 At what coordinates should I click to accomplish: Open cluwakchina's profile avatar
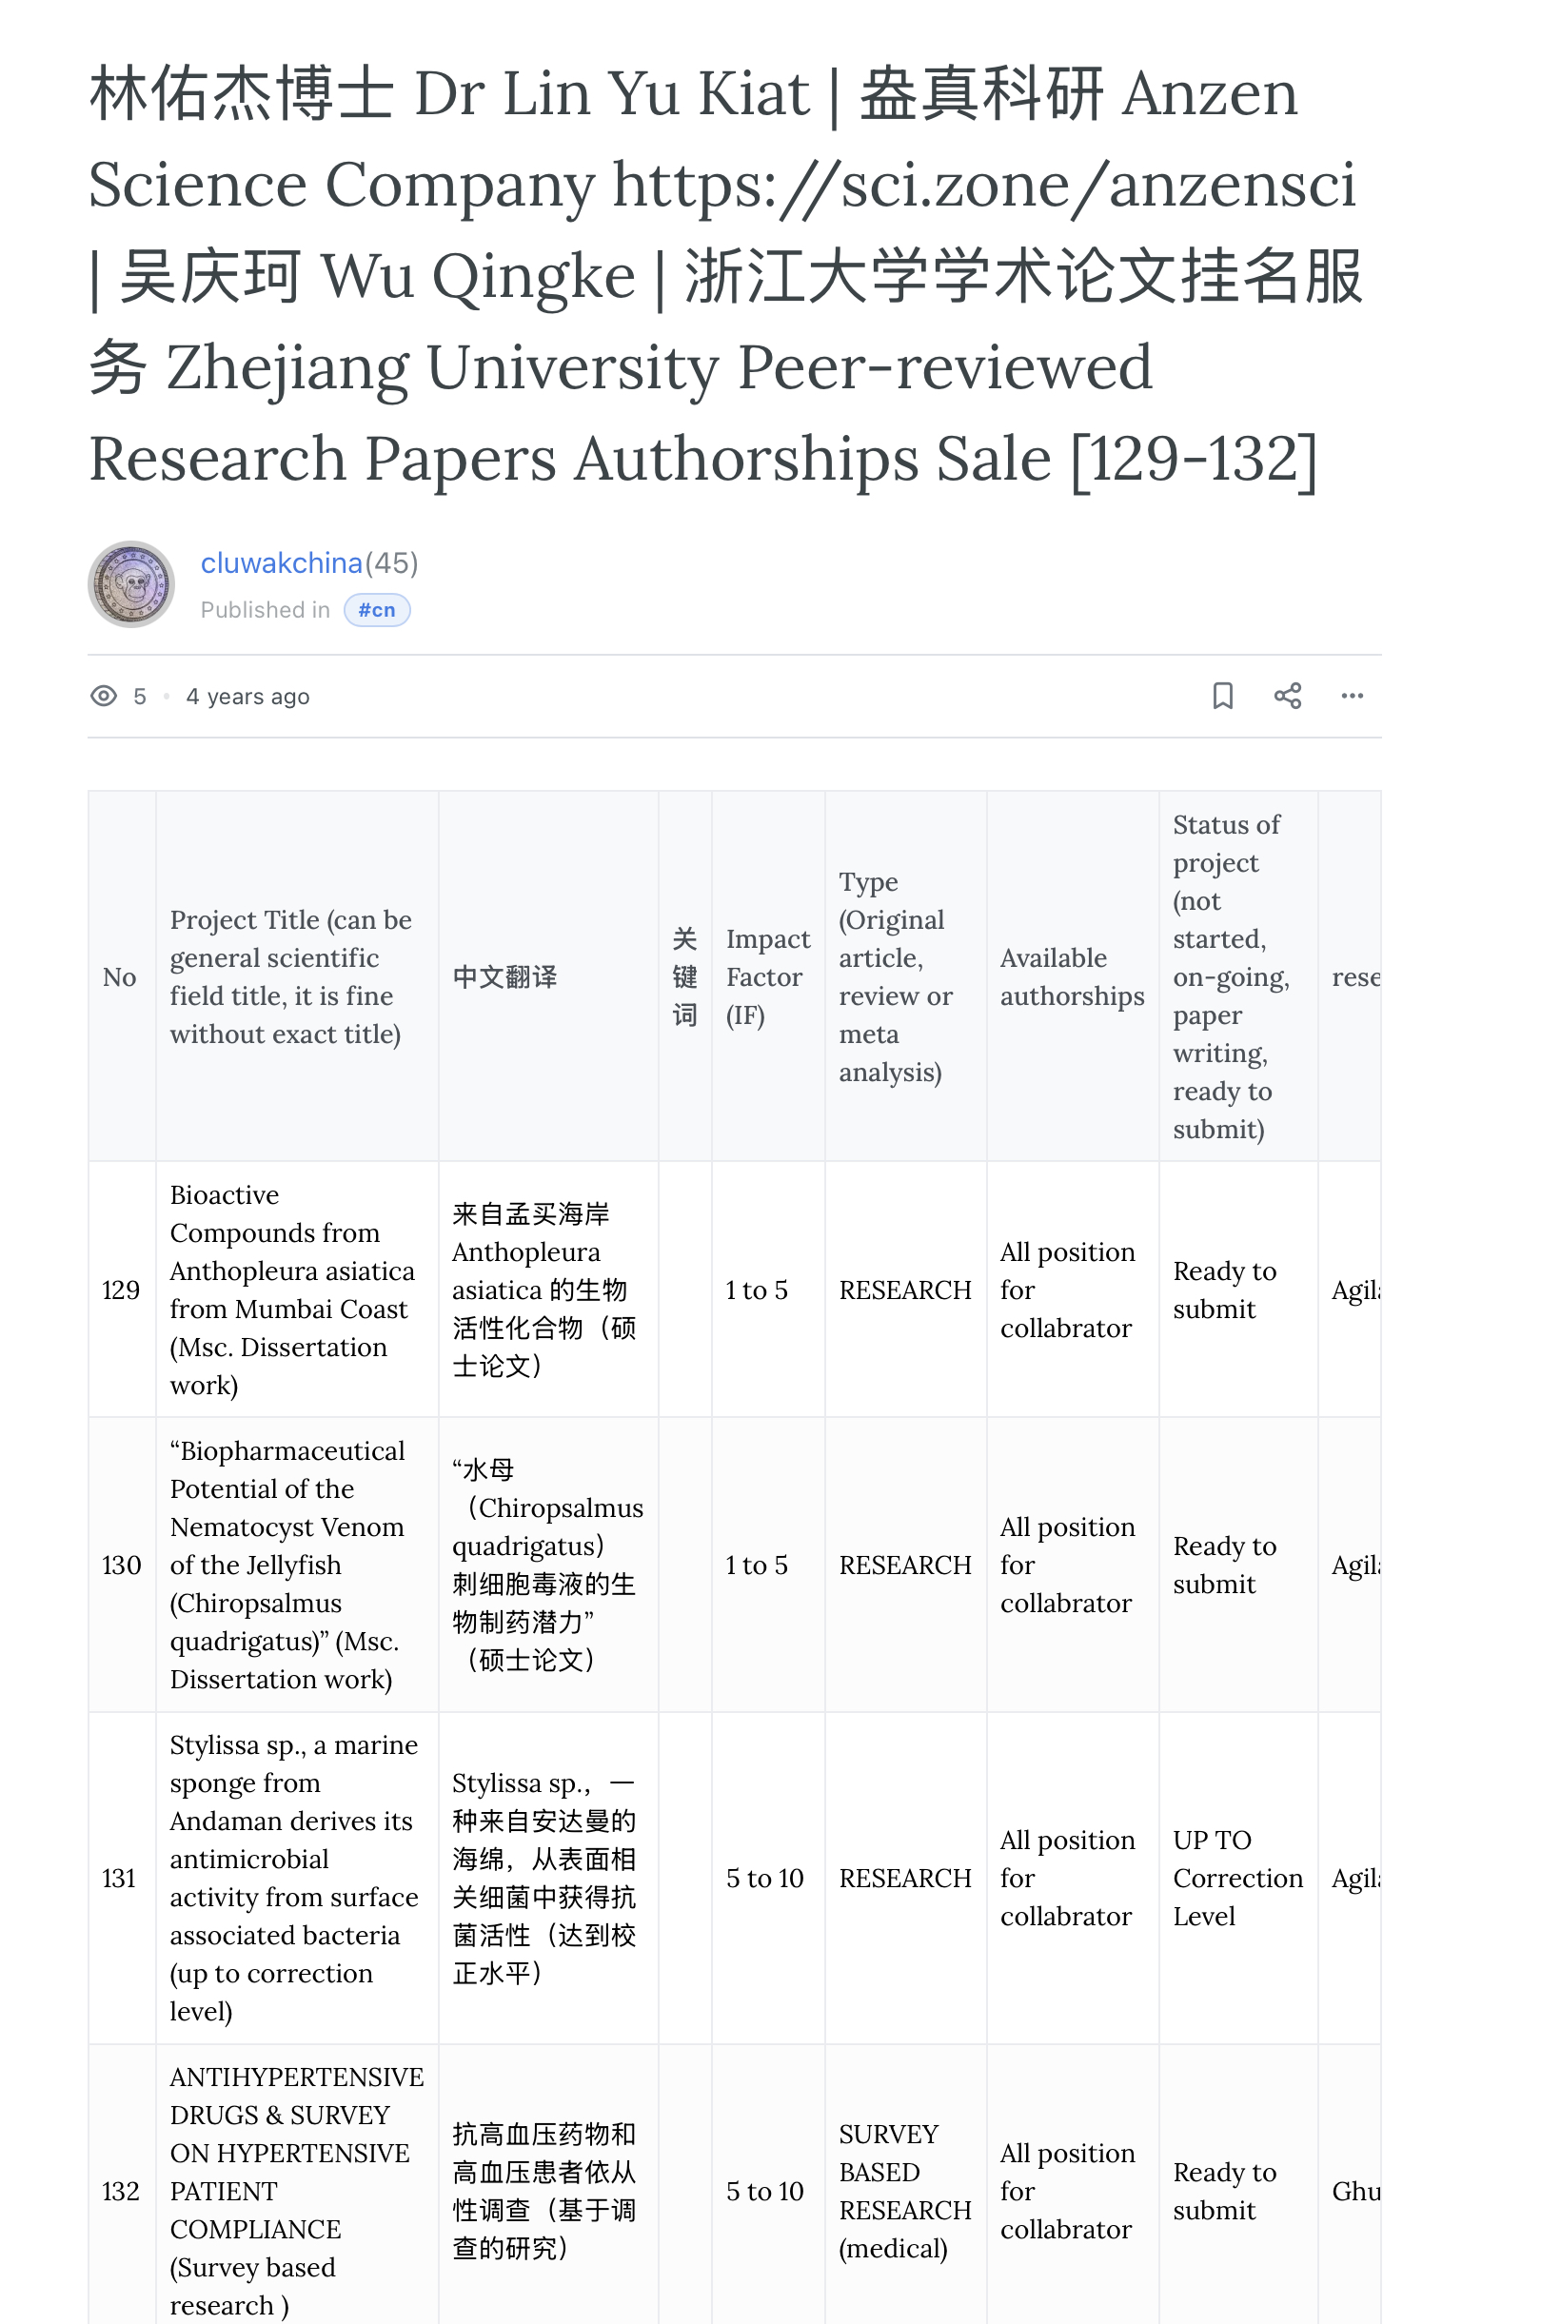(x=131, y=584)
